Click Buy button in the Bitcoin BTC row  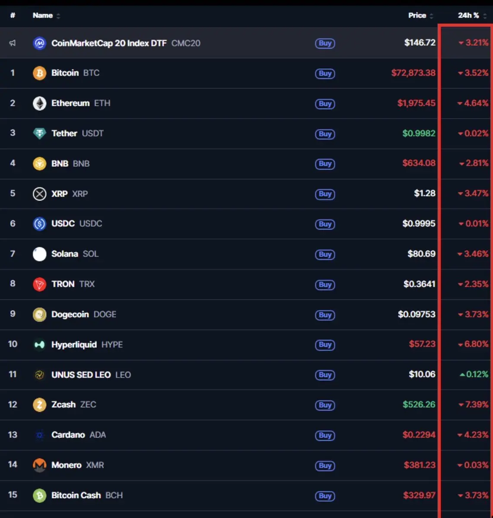coord(325,73)
